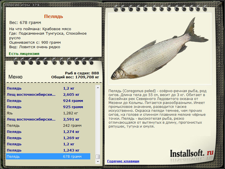Open the Горячие клавиши link
The image size is (225, 169).
click(123, 161)
